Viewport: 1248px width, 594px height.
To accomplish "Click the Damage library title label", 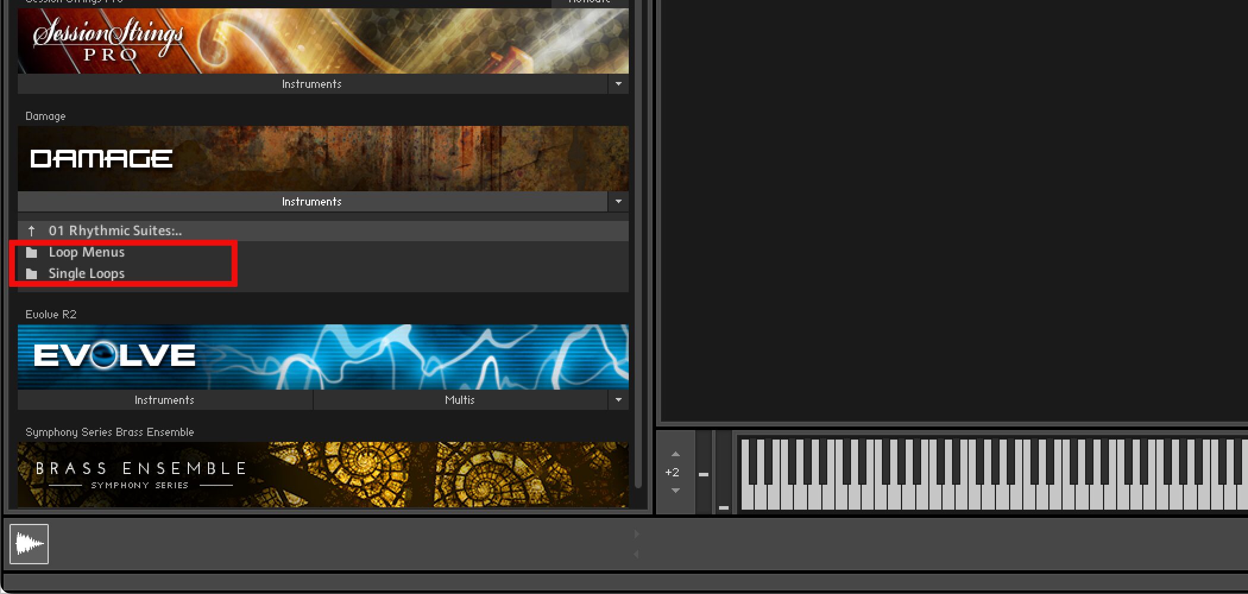I will [x=46, y=116].
